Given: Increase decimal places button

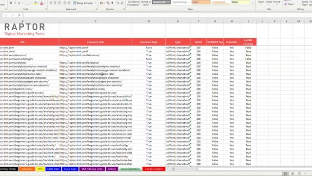Looking at the screenshot, I should [118, 3].
